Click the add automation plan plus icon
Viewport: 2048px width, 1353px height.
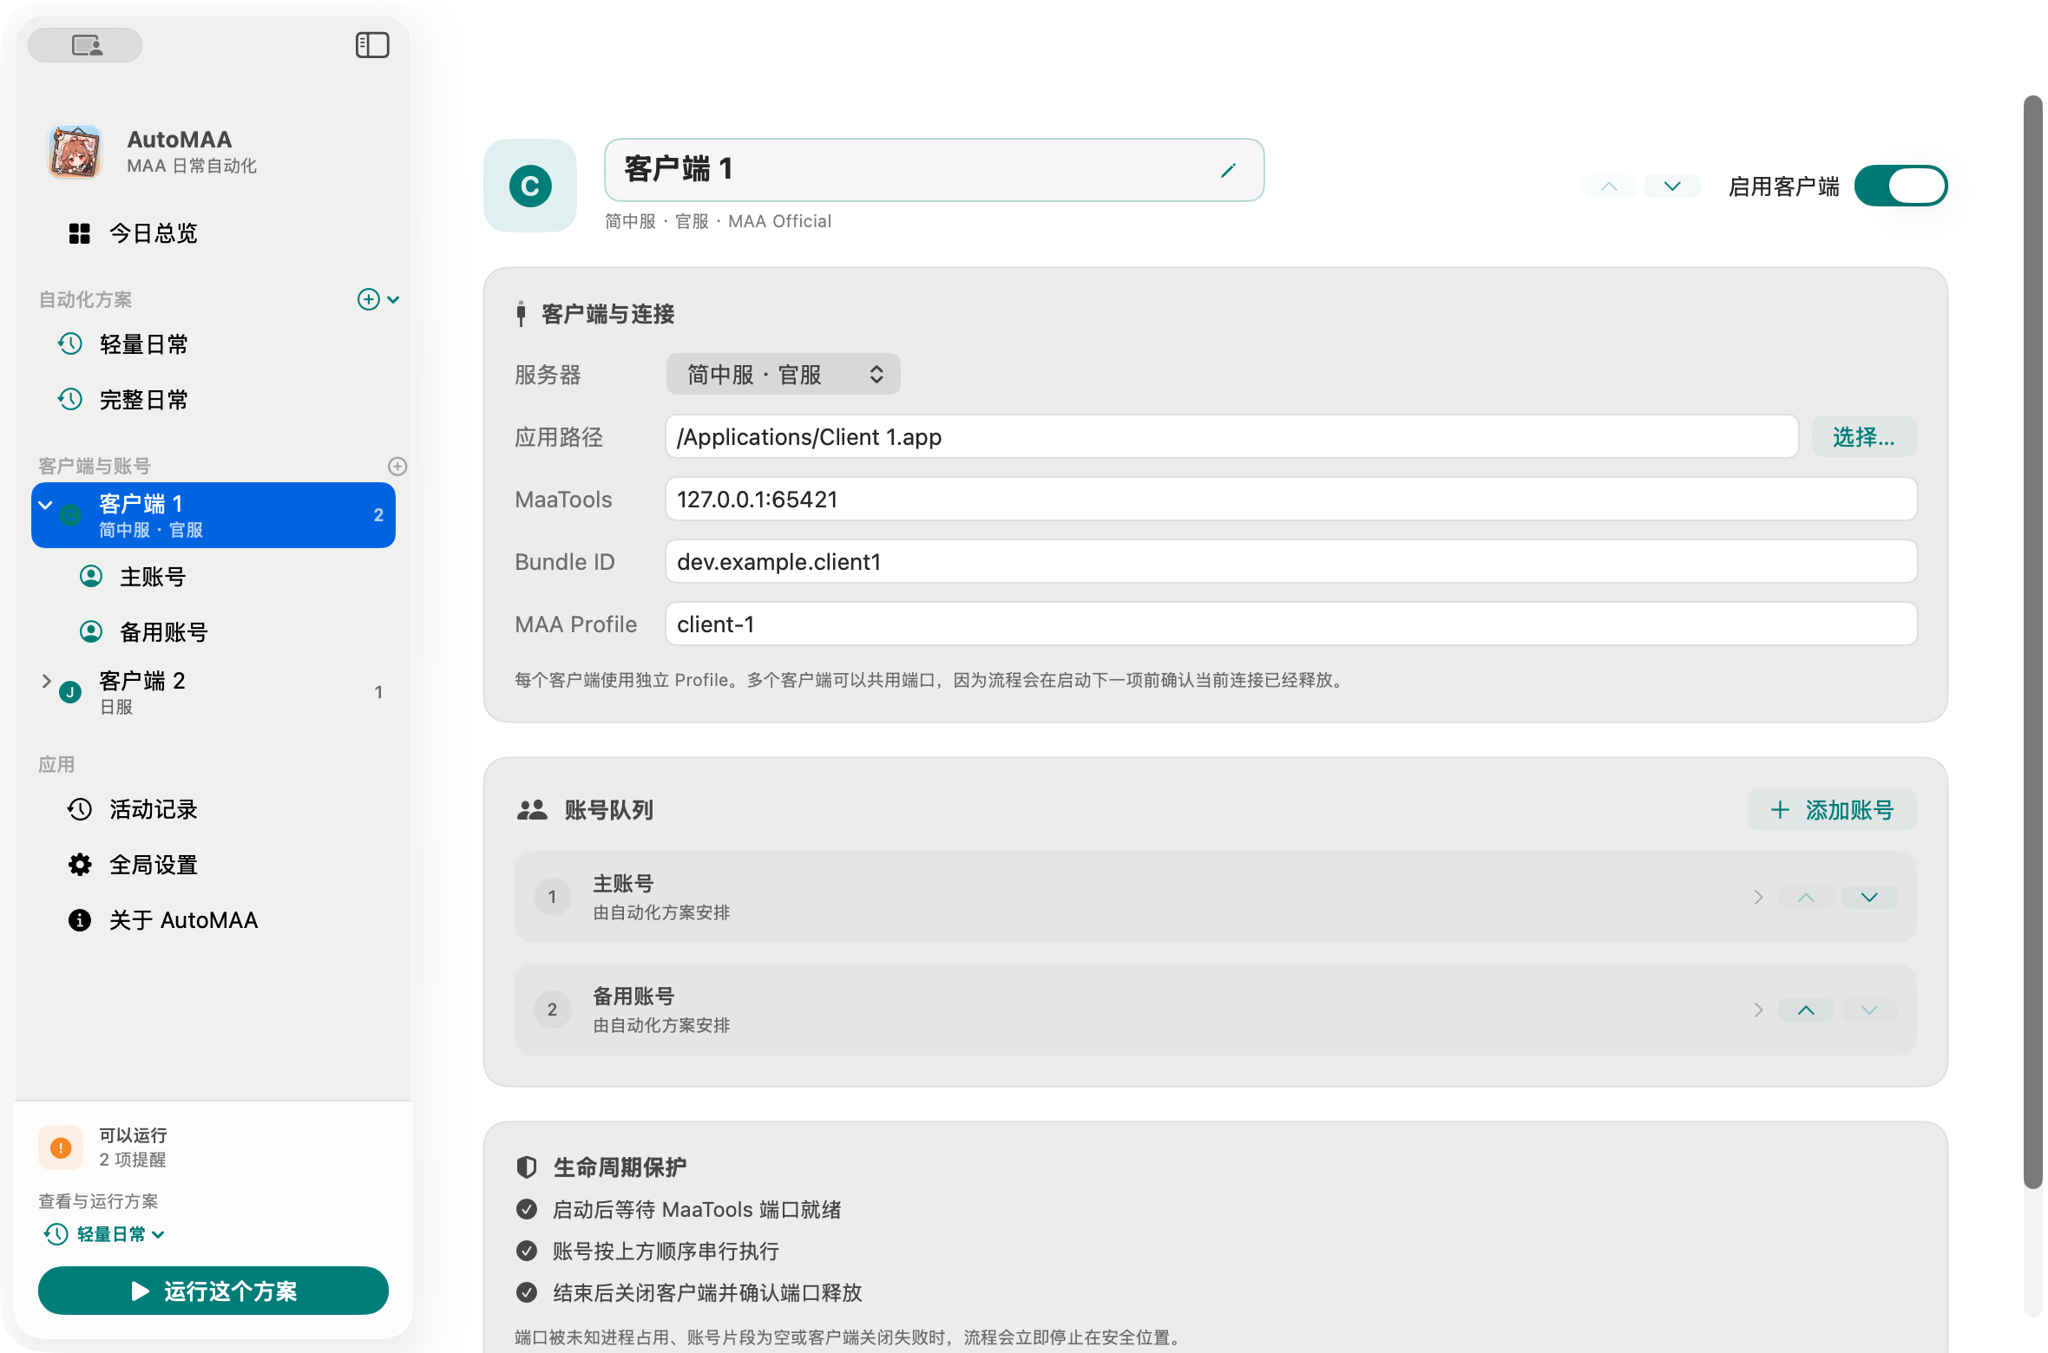click(368, 299)
